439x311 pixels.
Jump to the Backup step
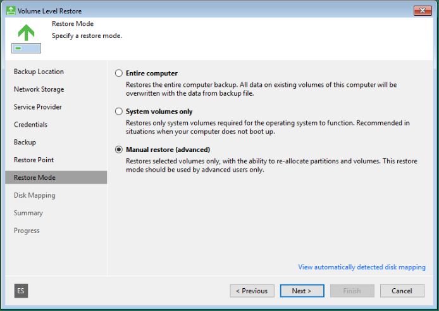tap(25, 143)
